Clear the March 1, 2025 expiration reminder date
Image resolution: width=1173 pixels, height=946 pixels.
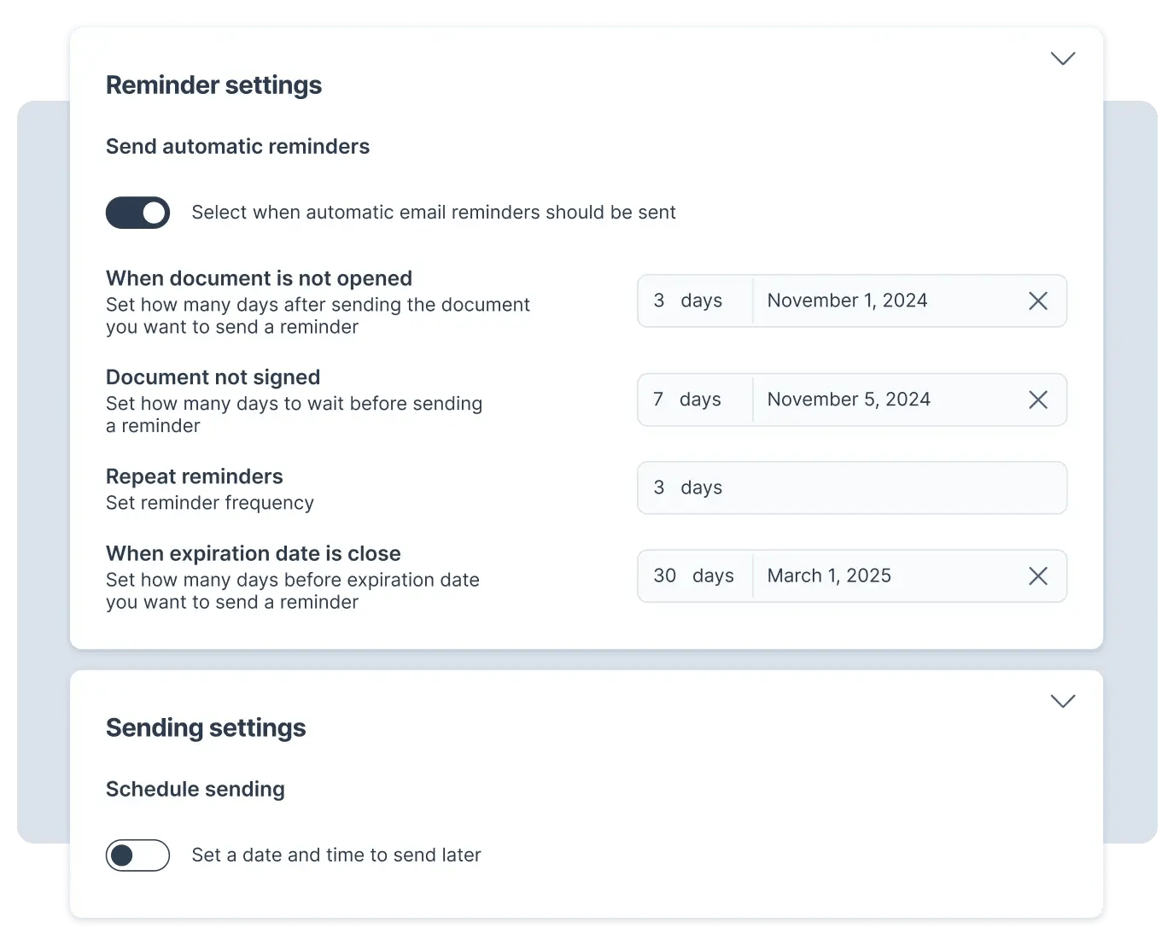coord(1038,575)
